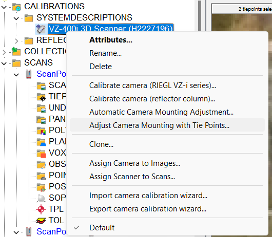Click the VOX voxel folder icon

click(41, 154)
